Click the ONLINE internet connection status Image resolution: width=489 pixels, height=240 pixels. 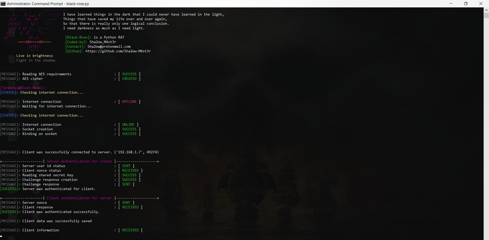click(128, 124)
